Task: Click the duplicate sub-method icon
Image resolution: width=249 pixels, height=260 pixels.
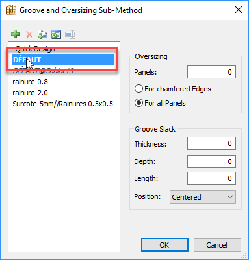Action: coord(42,34)
